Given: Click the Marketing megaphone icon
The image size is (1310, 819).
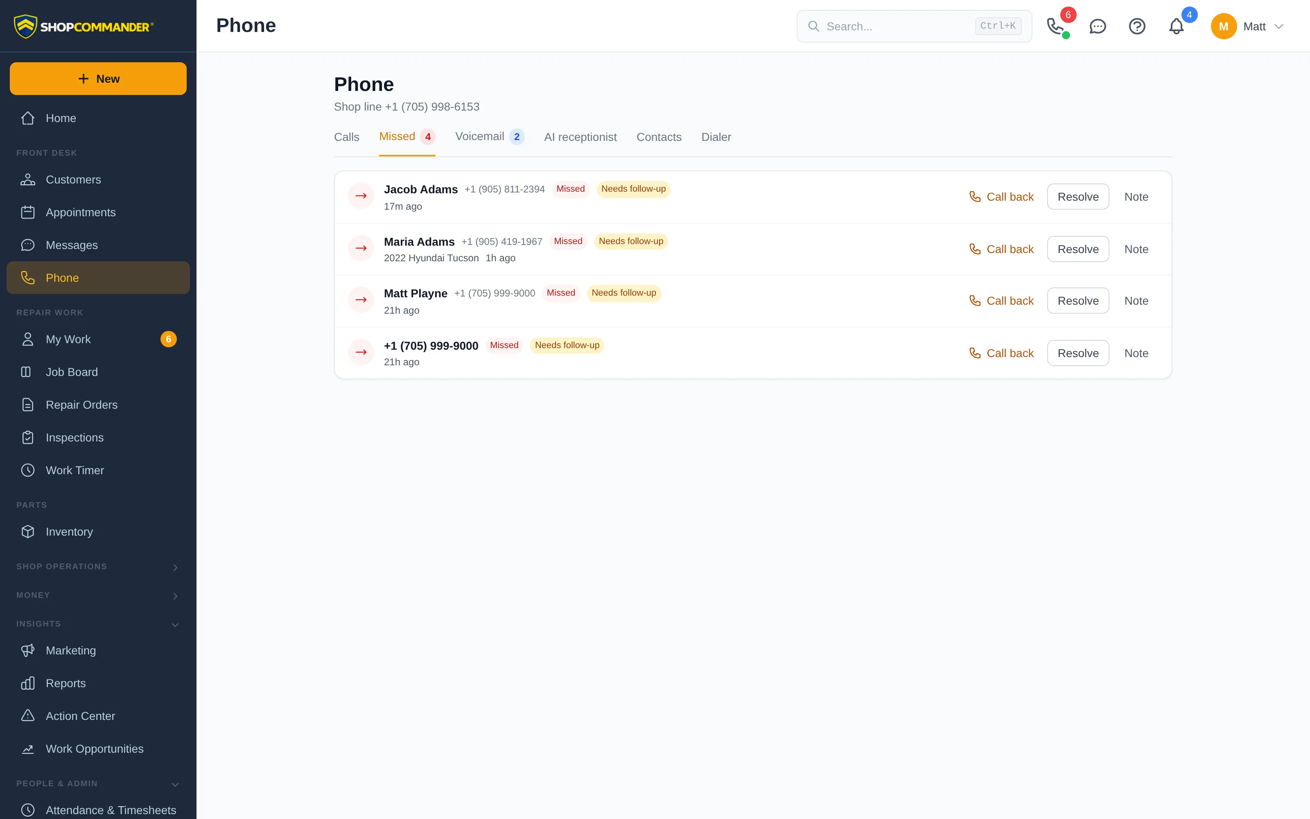Looking at the screenshot, I should coord(27,651).
